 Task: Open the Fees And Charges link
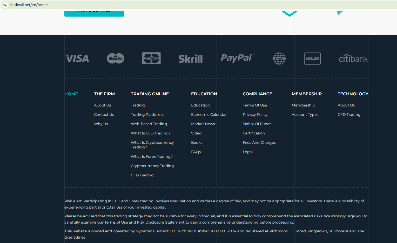point(259,142)
